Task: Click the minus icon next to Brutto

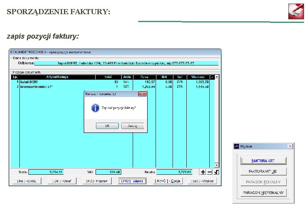Action: point(210,172)
